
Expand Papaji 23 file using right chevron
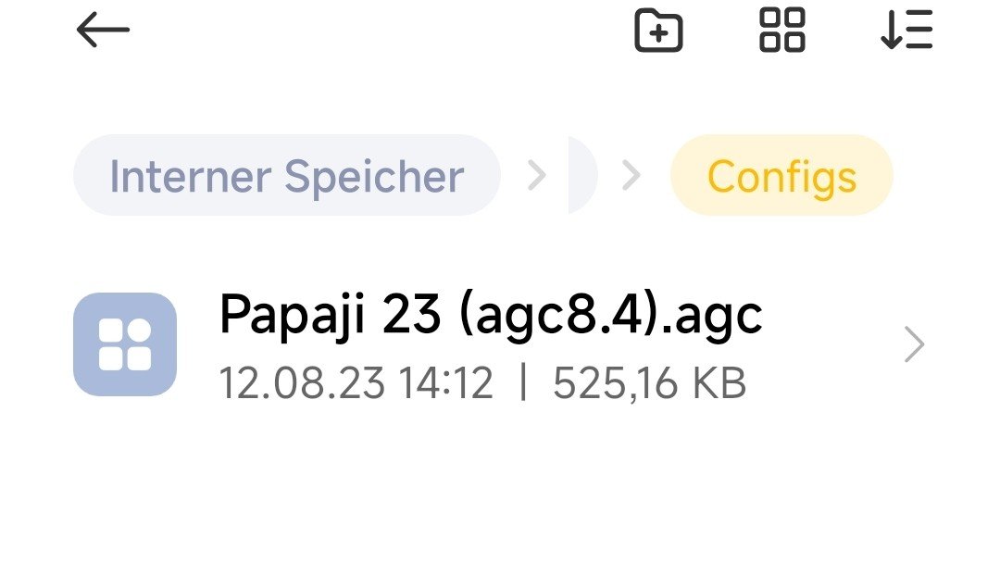(x=914, y=345)
